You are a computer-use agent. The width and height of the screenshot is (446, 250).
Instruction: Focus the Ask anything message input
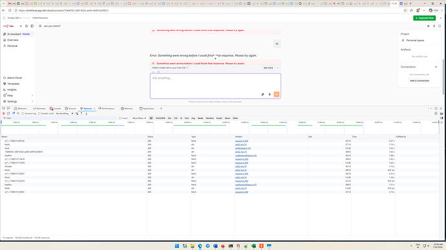tap(215, 86)
